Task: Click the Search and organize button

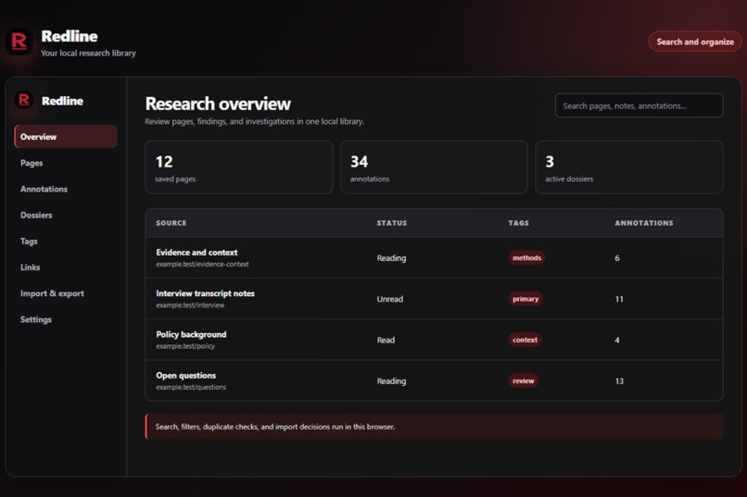Action: point(694,42)
